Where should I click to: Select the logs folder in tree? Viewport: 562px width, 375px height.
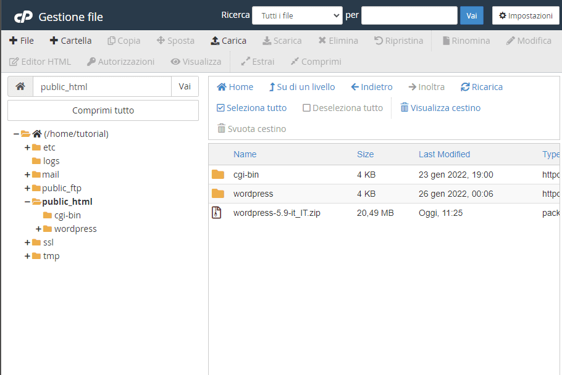(x=51, y=161)
